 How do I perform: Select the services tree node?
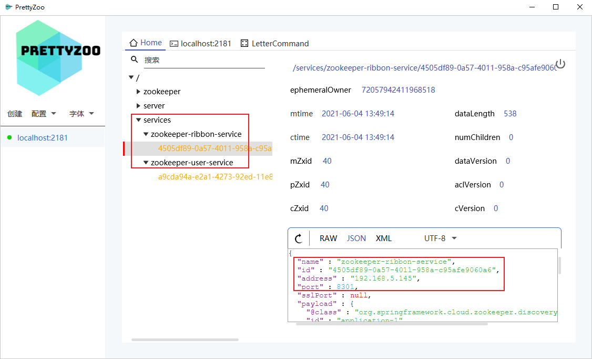[x=157, y=120]
